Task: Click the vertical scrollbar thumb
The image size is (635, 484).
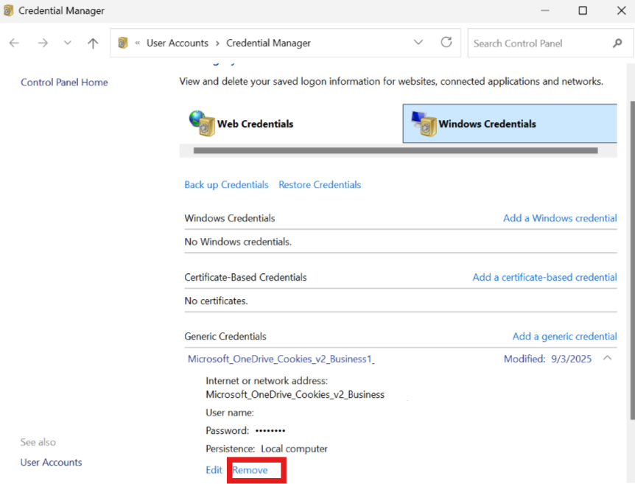Action: pyautogui.click(x=632, y=259)
